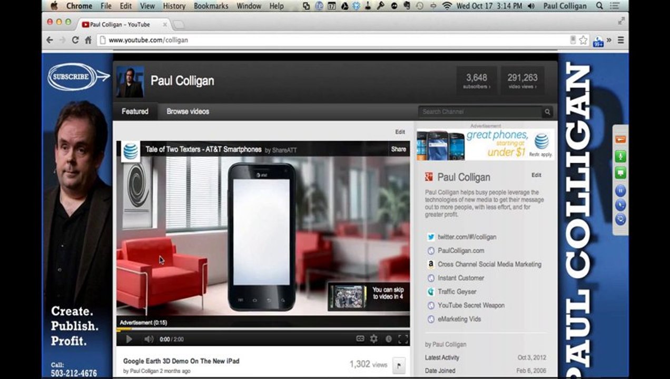Open a new tab beside the YouTube tab
The image size is (670, 379).
[179, 25]
